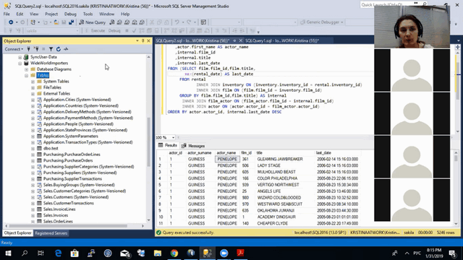This screenshot has width=463, height=260.
Task: Click the navigate backward arrow icon
Action: (11, 22)
